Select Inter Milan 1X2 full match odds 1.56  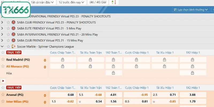coord(114,101)
